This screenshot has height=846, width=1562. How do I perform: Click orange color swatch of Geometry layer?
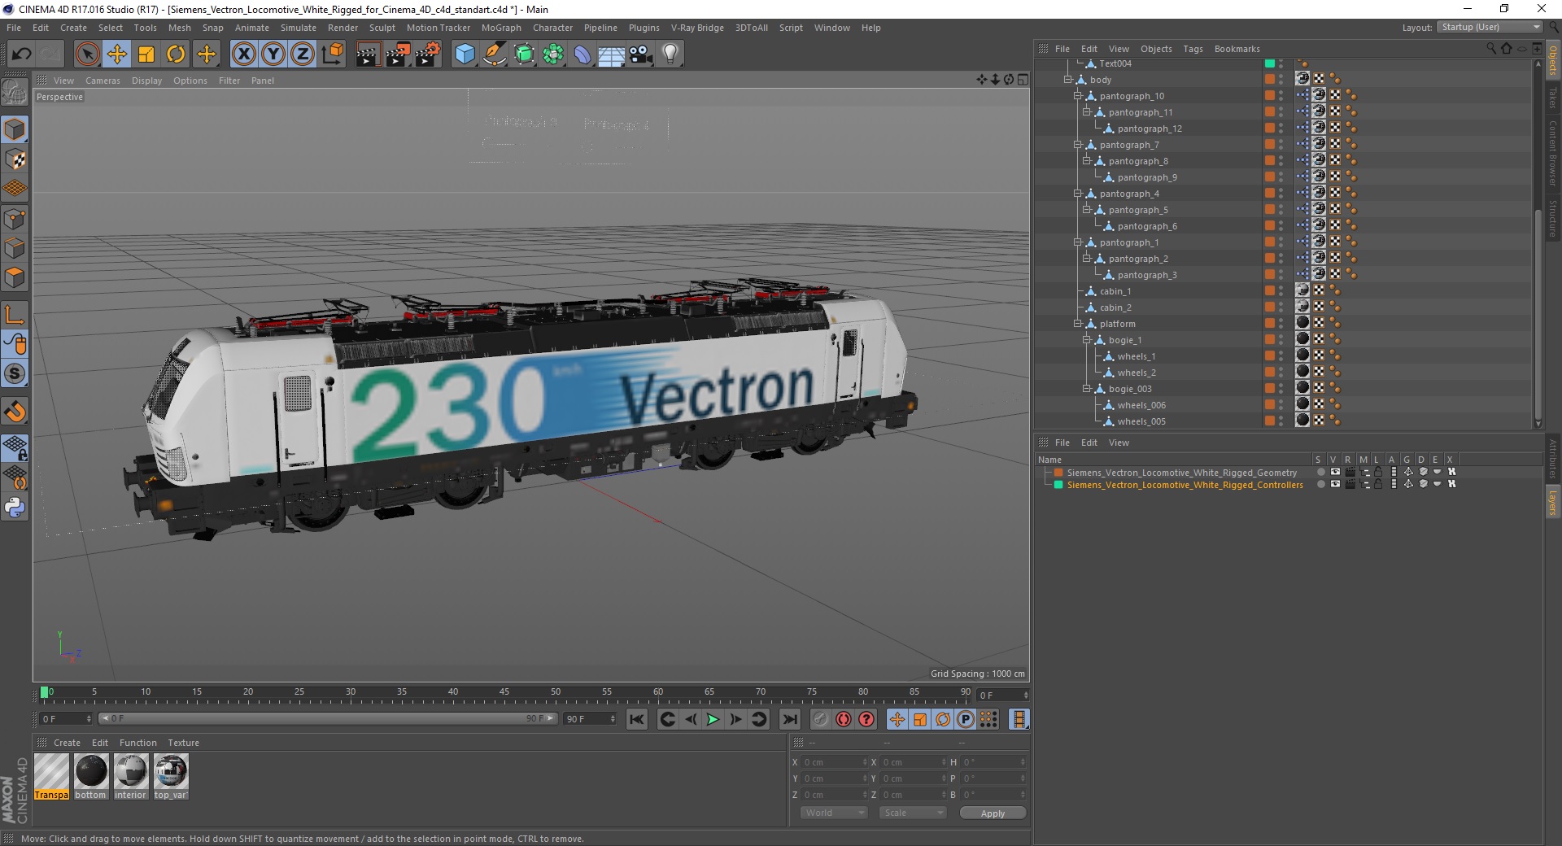(x=1058, y=473)
